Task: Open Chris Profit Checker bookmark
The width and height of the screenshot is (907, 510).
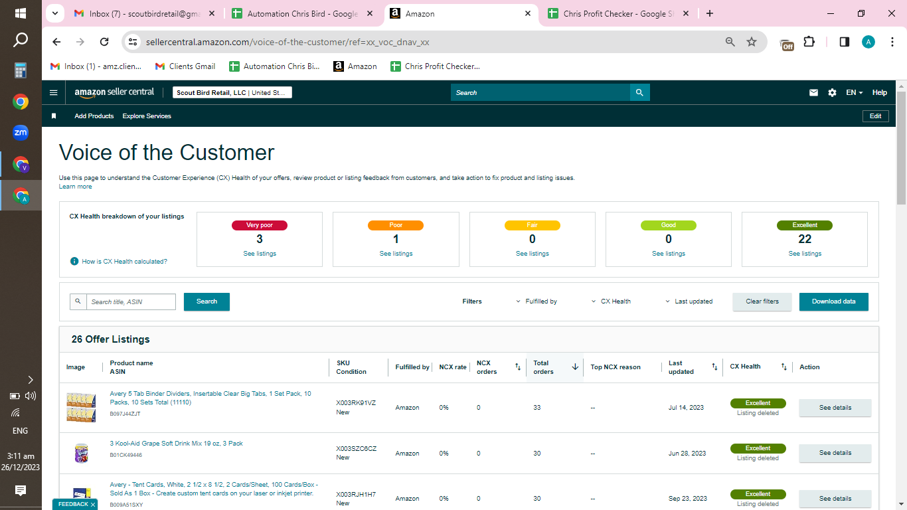Action: [x=436, y=66]
